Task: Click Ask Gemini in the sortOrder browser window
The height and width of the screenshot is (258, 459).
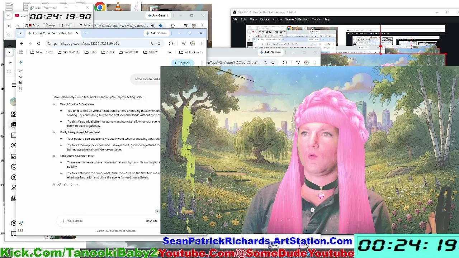Action: coord(270,52)
